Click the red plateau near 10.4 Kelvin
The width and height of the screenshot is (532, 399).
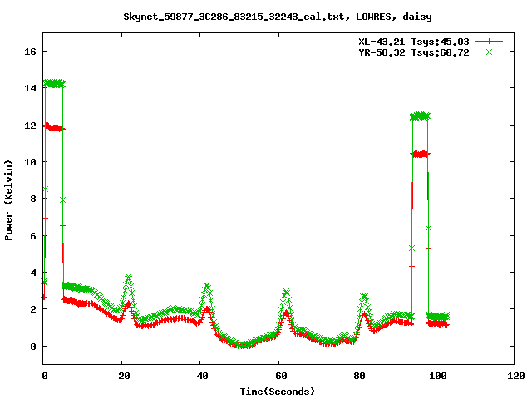click(x=420, y=155)
